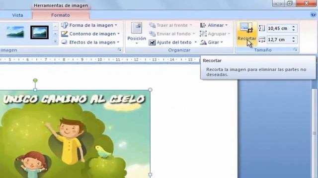
Task: Show the previous row of picture styles
Action: click(x=55, y=26)
